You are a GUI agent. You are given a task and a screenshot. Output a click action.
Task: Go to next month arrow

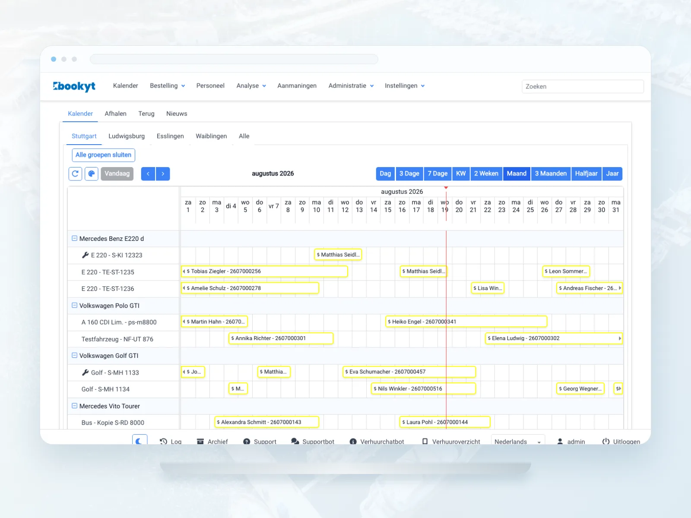[163, 174]
